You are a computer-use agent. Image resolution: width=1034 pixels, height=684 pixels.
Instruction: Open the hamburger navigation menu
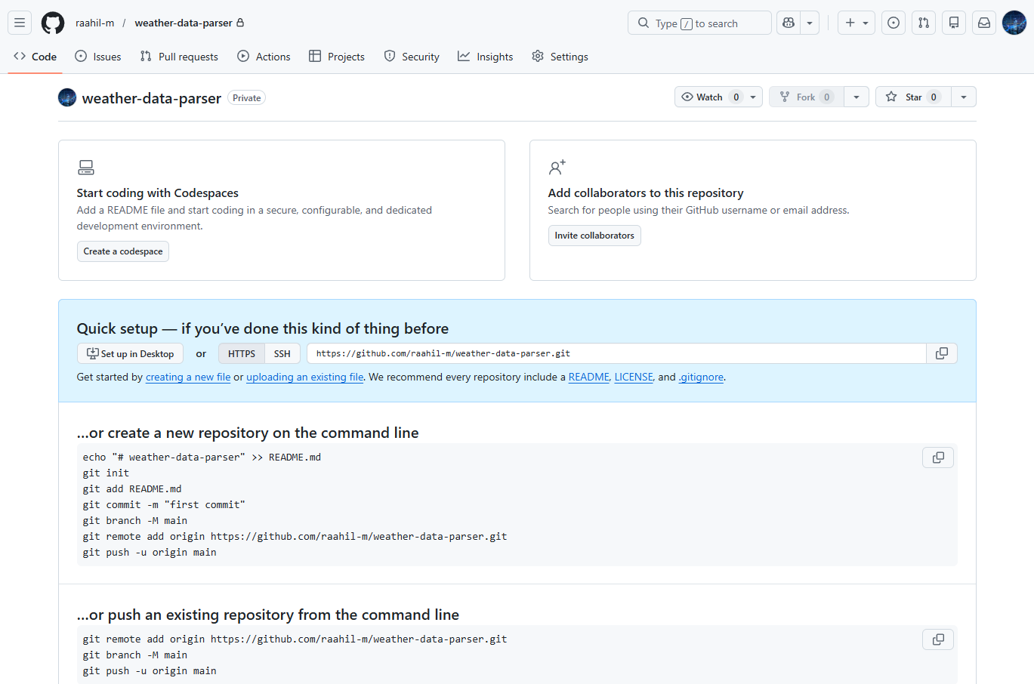[x=20, y=23]
